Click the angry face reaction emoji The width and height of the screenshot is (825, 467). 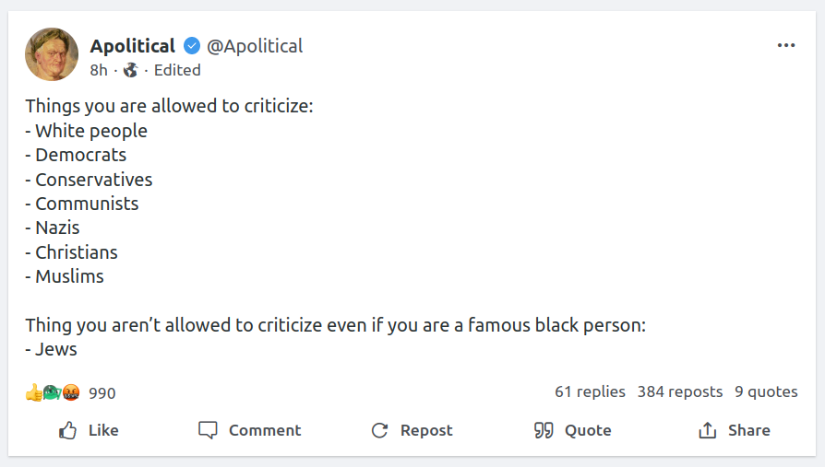click(71, 392)
